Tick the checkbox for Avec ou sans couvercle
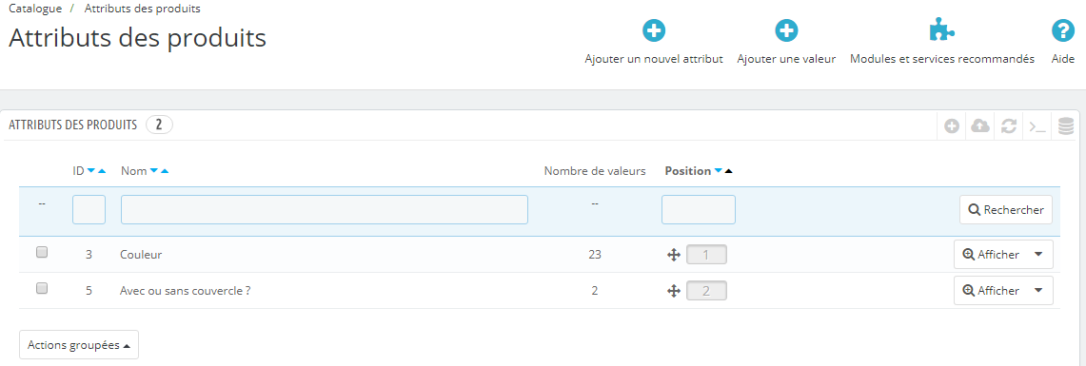The width and height of the screenshot is (1086, 366). pyautogui.click(x=42, y=289)
